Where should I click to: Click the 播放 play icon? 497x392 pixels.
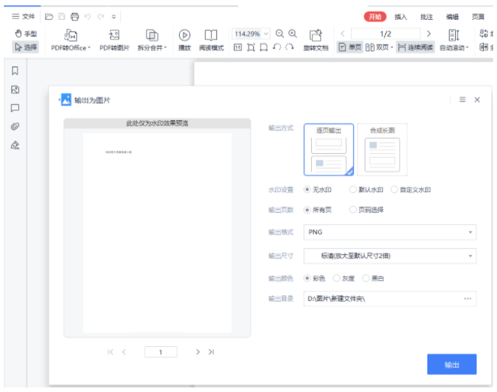point(184,35)
